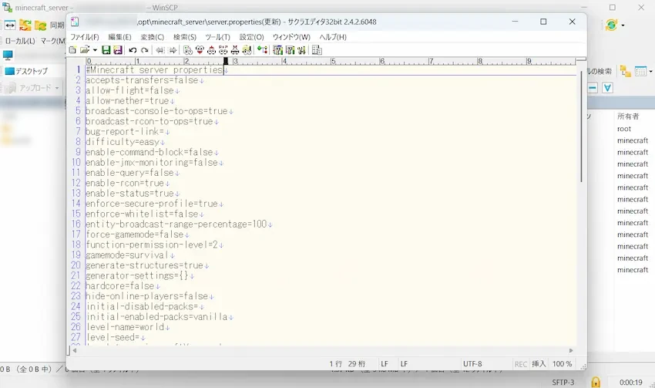Find previous match (red up arrow)
This screenshot has height=388, width=655.
coord(211,50)
